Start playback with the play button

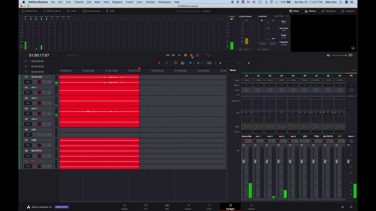179,55
